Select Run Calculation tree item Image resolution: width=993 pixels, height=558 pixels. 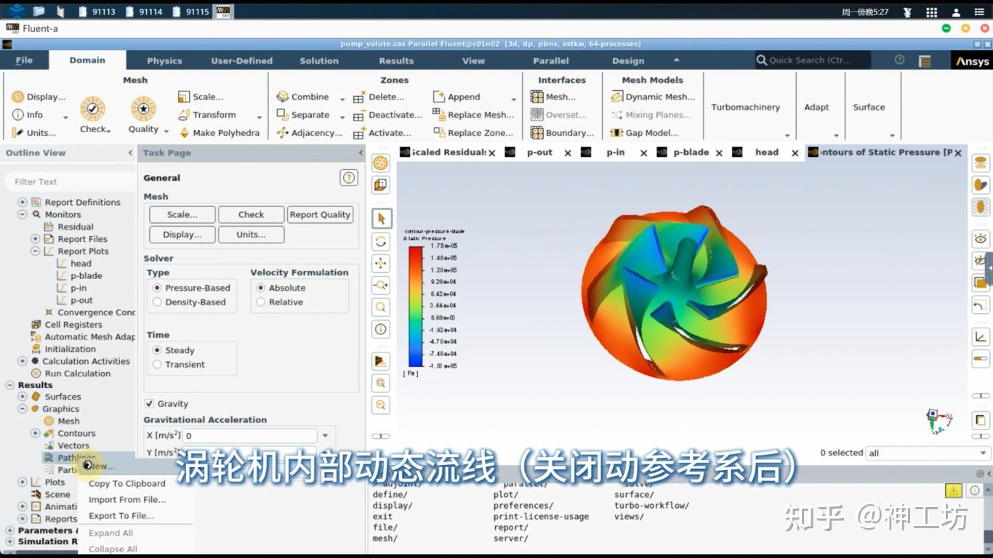tap(78, 373)
